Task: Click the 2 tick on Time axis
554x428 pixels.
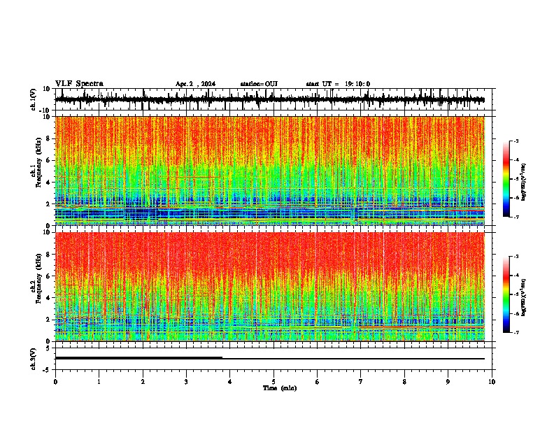Action: pos(143,382)
